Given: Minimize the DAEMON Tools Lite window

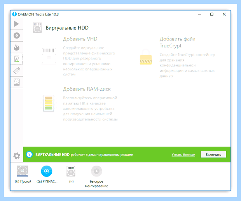Looking at the screenshot, I should coord(199,14).
